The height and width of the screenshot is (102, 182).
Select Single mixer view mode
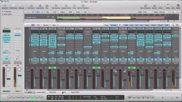(x=106, y=25)
